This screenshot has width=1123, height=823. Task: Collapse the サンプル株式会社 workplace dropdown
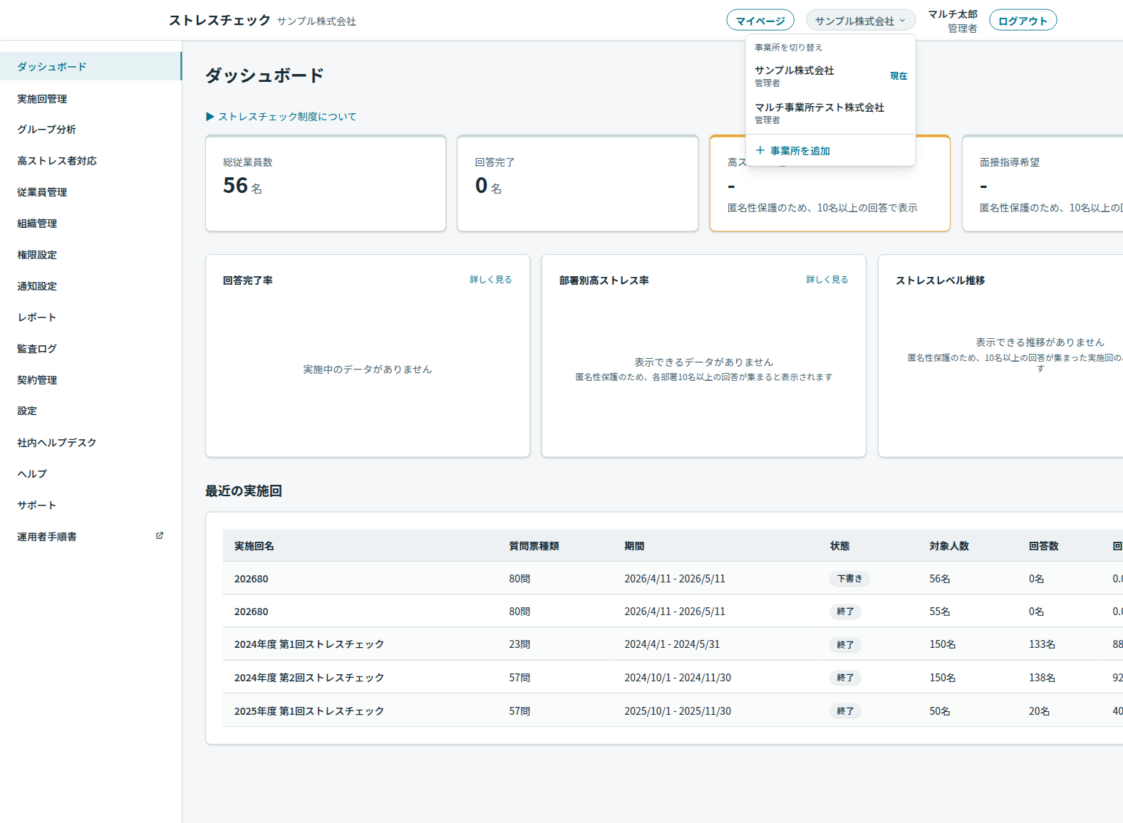pos(861,21)
